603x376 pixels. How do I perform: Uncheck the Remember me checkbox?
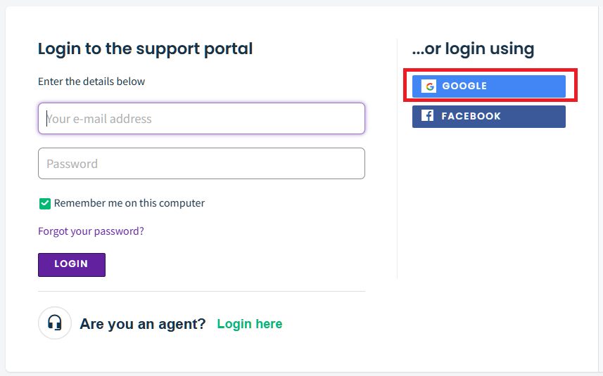pos(45,203)
